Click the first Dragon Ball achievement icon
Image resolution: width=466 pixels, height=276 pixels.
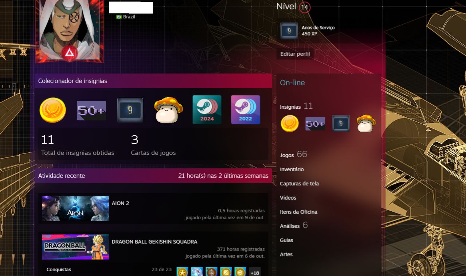[x=182, y=272]
